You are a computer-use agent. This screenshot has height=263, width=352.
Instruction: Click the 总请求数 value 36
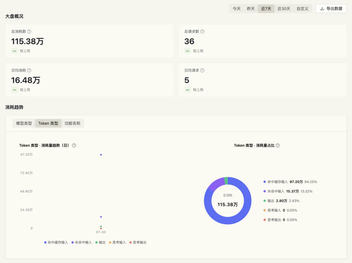point(189,41)
